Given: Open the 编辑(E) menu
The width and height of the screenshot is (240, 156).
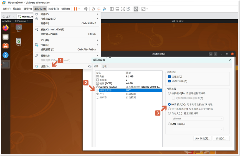Looking at the screenshot, I should 17,9.
